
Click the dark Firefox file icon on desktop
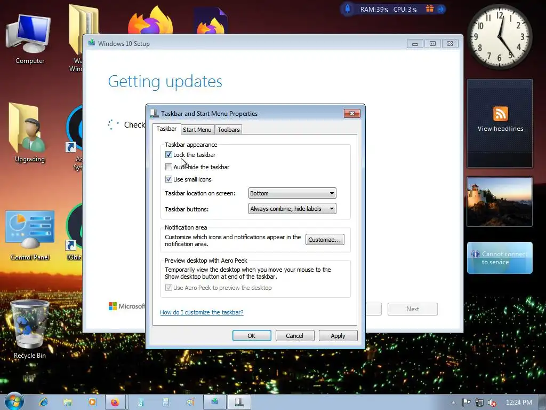(211, 21)
